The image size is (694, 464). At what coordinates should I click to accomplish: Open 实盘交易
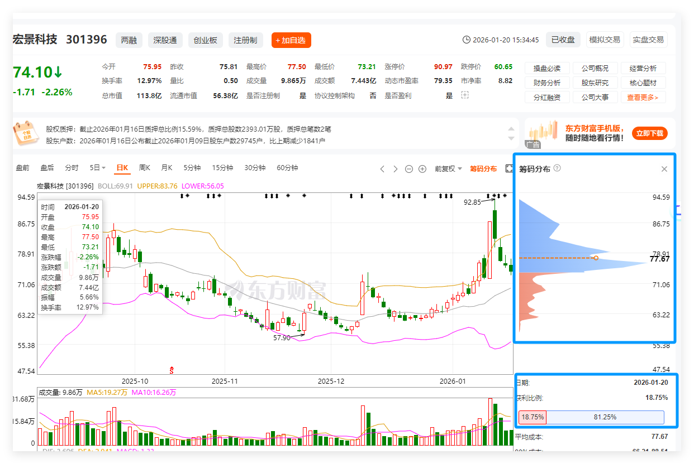648,40
